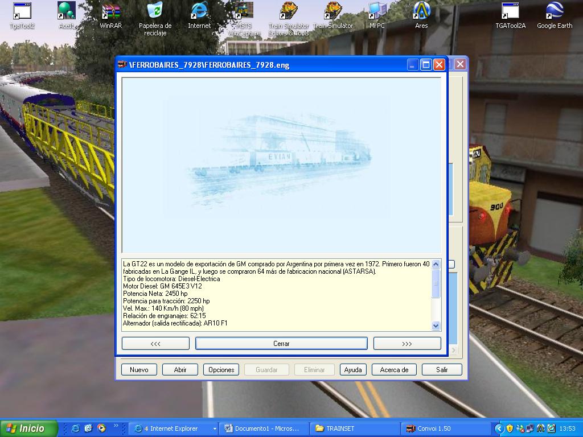Open the AceIt desktop shortcut
Image resolution: width=583 pixels, height=437 pixels.
(x=67, y=11)
